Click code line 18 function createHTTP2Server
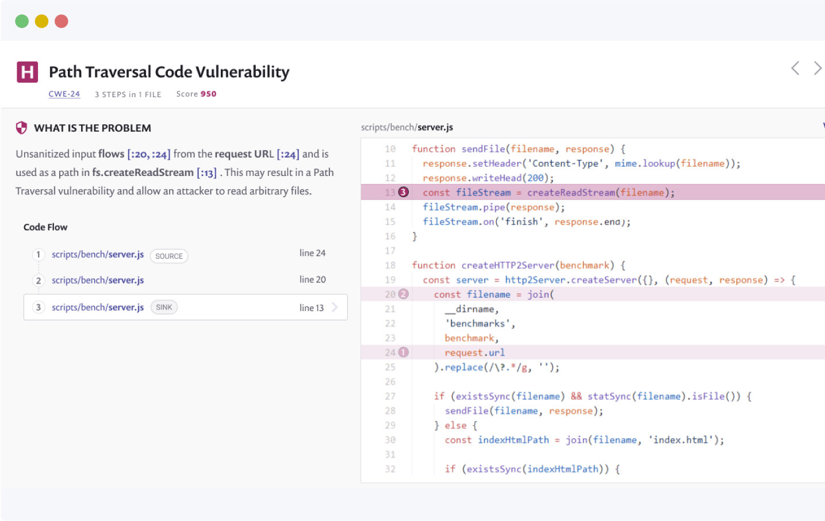Viewport: 825px width, 521px height. [519, 265]
